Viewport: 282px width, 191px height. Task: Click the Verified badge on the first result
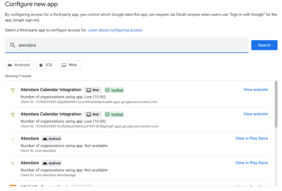coord(114,90)
